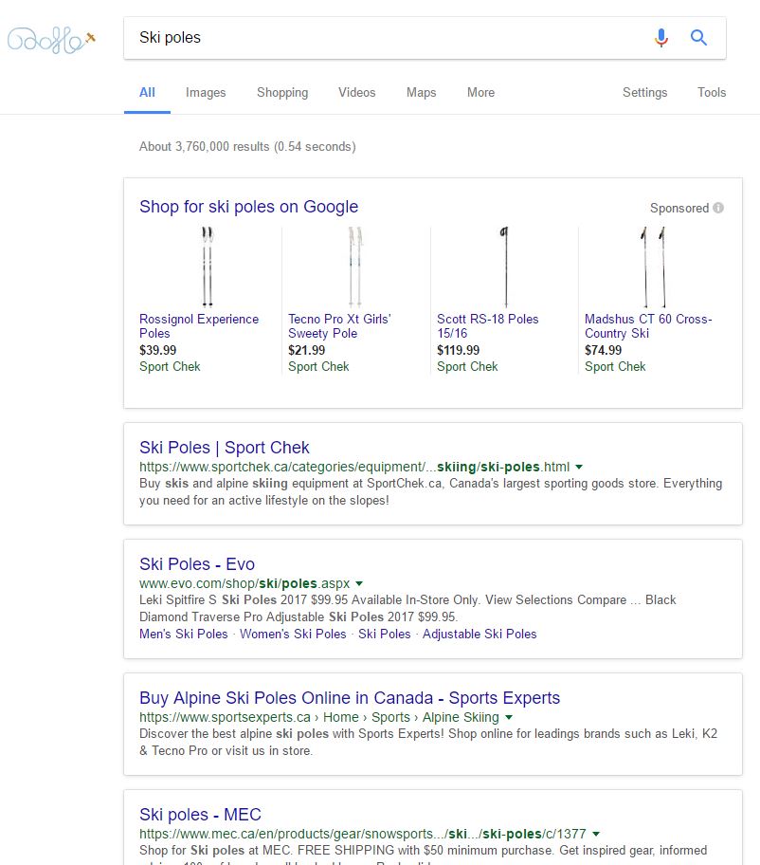Expand dropdown arrow beside sportchek.ca URL
Image resolution: width=760 pixels, height=865 pixels.
[579, 468]
